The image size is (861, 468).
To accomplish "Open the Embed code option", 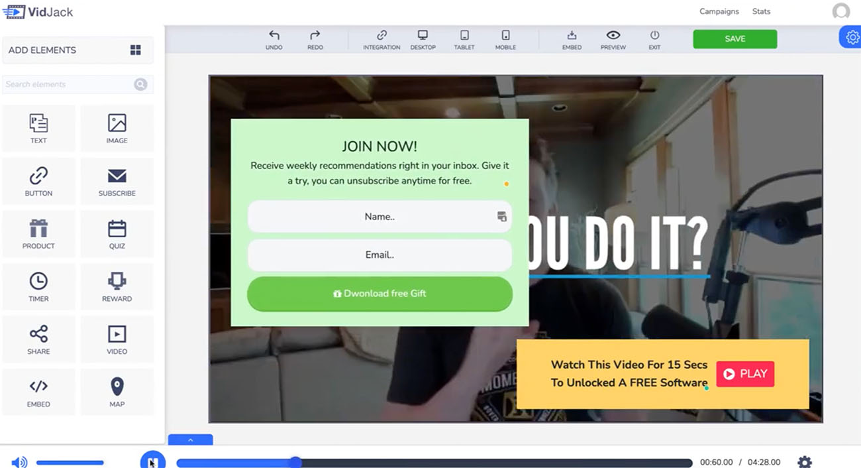I will point(572,39).
